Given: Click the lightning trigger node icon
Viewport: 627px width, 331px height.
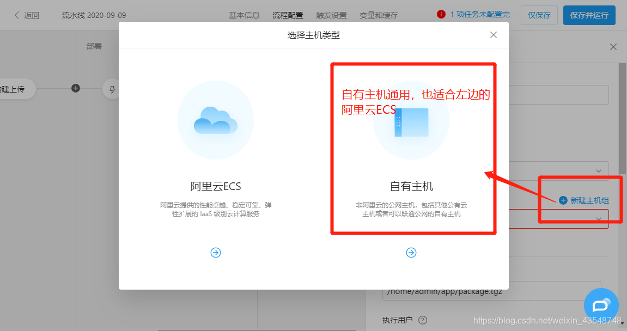Looking at the screenshot, I should pos(112,89).
